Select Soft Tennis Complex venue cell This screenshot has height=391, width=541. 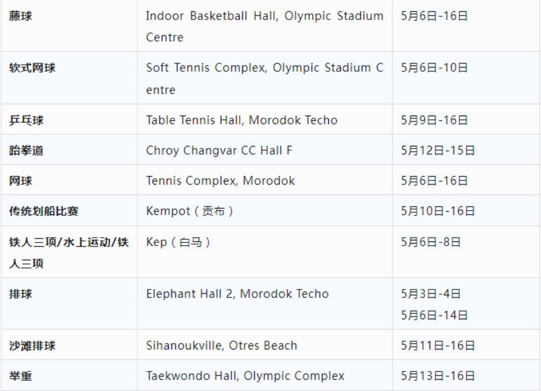pyautogui.click(x=265, y=78)
